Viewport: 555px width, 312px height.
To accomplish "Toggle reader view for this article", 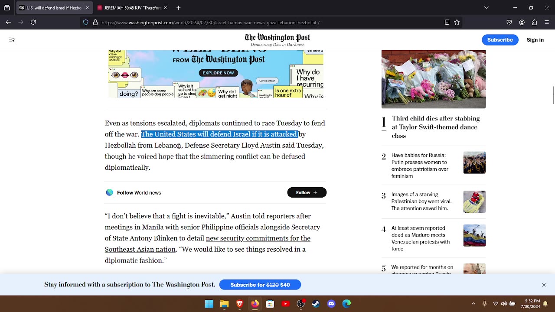I will 447,23.
